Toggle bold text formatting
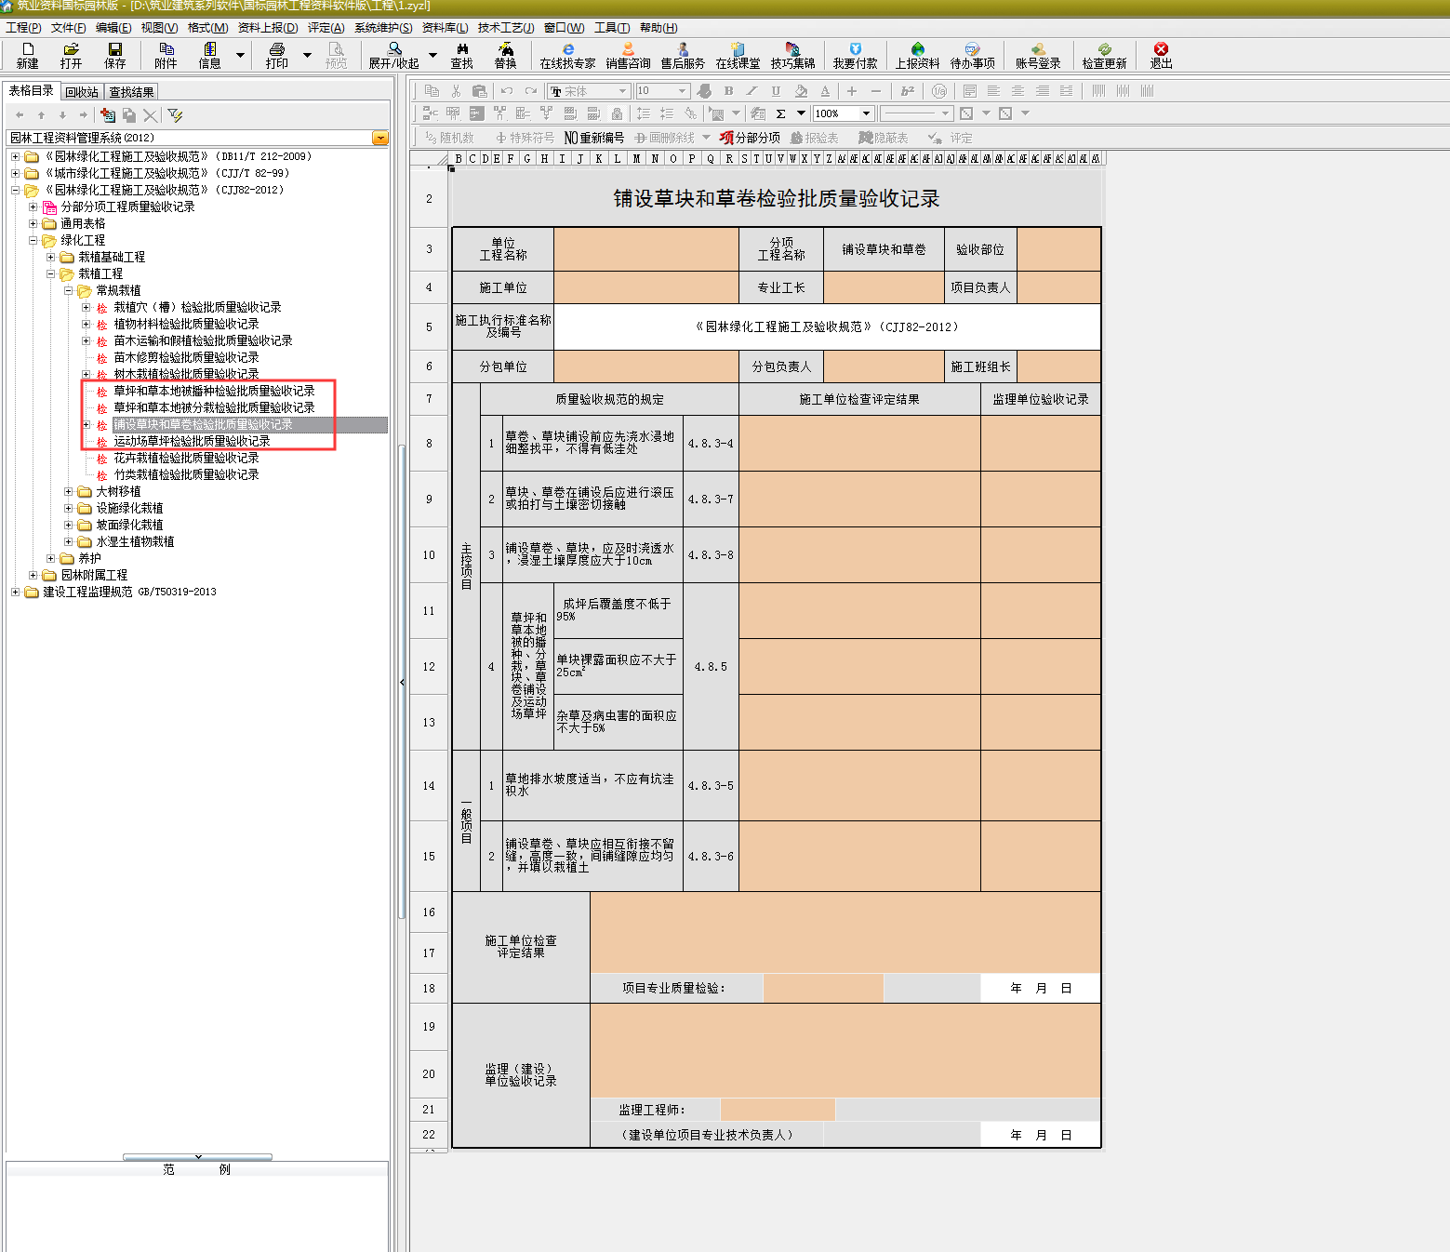The image size is (1450, 1252). click(x=728, y=91)
